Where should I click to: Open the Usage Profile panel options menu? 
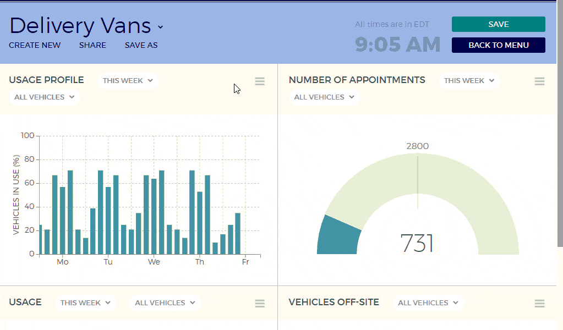point(259,81)
